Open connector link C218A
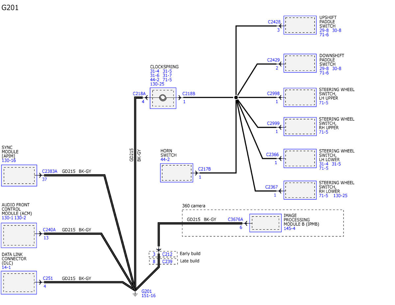 click(139, 94)
